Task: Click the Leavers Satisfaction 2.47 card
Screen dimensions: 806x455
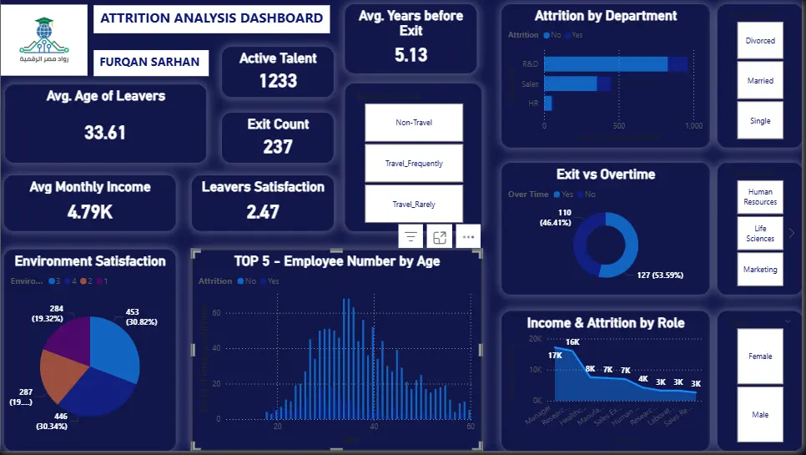Action: point(263,203)
